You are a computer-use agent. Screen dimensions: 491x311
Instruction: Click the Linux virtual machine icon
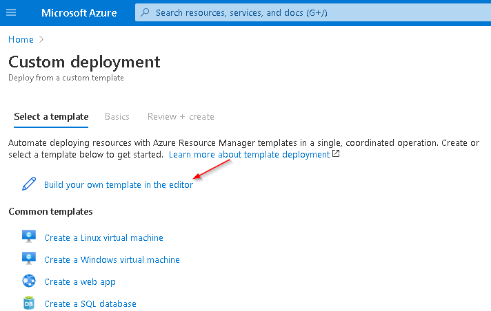point(29,237)
